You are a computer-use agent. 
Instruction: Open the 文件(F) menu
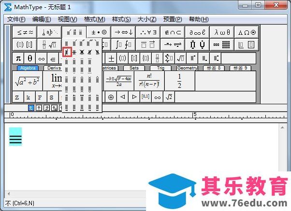click(16, 19)
